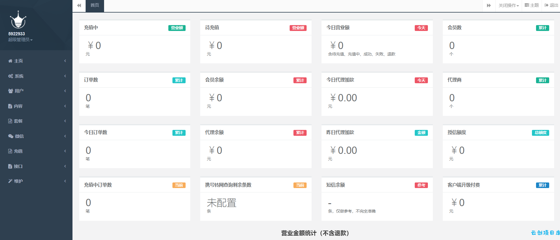Viewport: 560px width, 240px height.
Task: Open the 用户 sidebar menu
Action: coord(36,91)
